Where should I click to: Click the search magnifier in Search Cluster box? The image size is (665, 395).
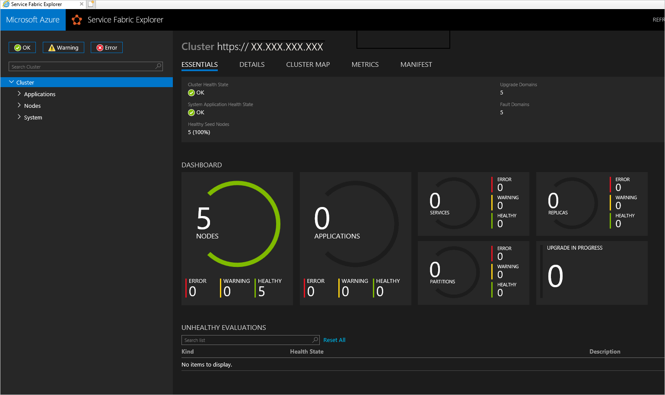click(158, 66)
